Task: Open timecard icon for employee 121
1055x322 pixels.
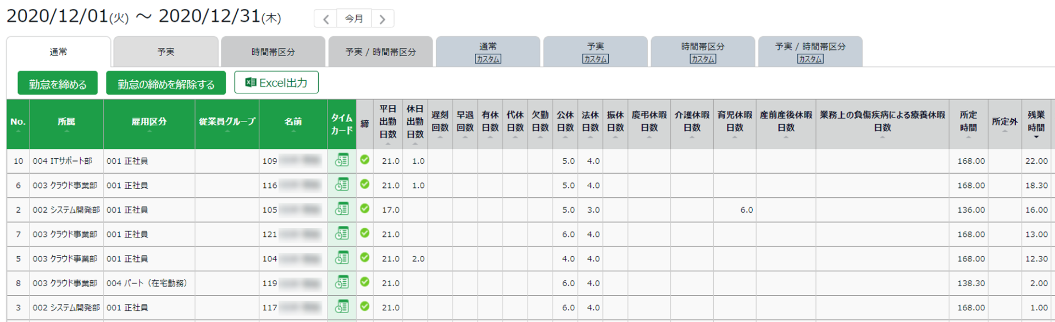Action: (342, 234)
